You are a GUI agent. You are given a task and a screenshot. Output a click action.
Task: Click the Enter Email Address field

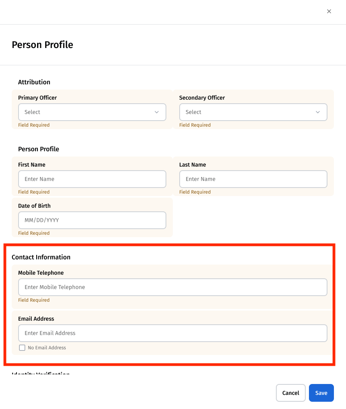[172, 333]
